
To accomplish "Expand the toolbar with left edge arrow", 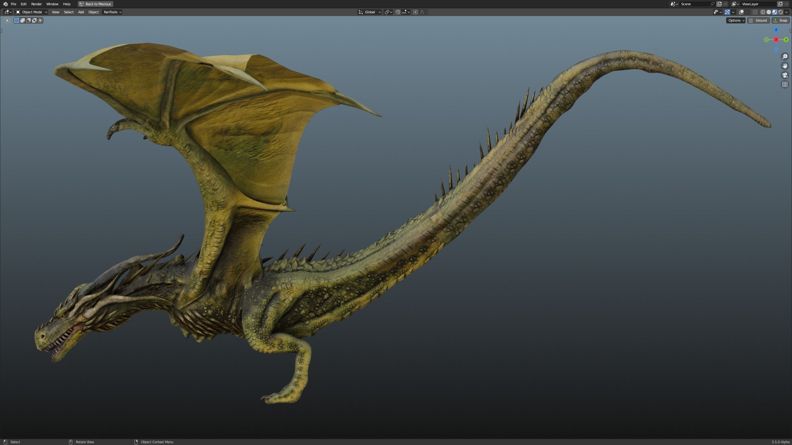I will pos(1,31).
